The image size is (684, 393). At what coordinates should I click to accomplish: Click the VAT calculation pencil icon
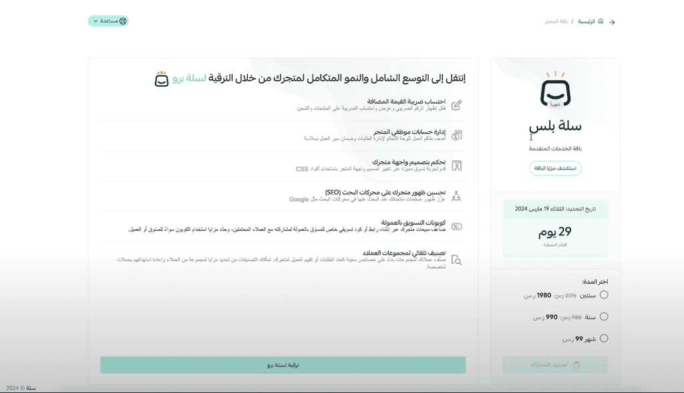(456, 105)
